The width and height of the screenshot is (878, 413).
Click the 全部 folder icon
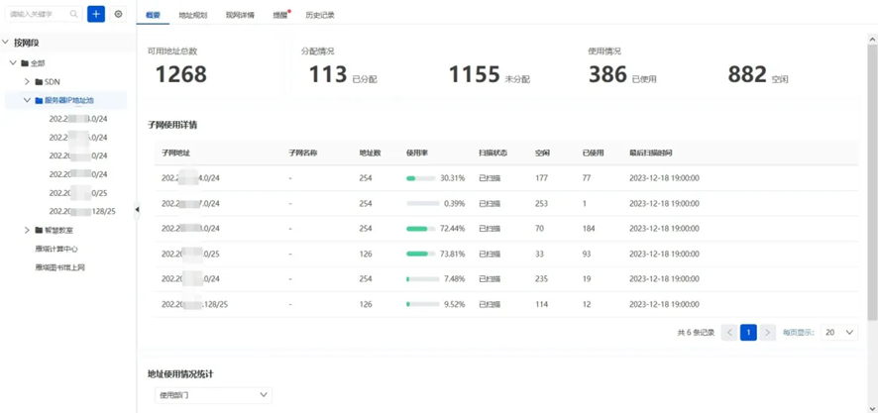[25, 63]
